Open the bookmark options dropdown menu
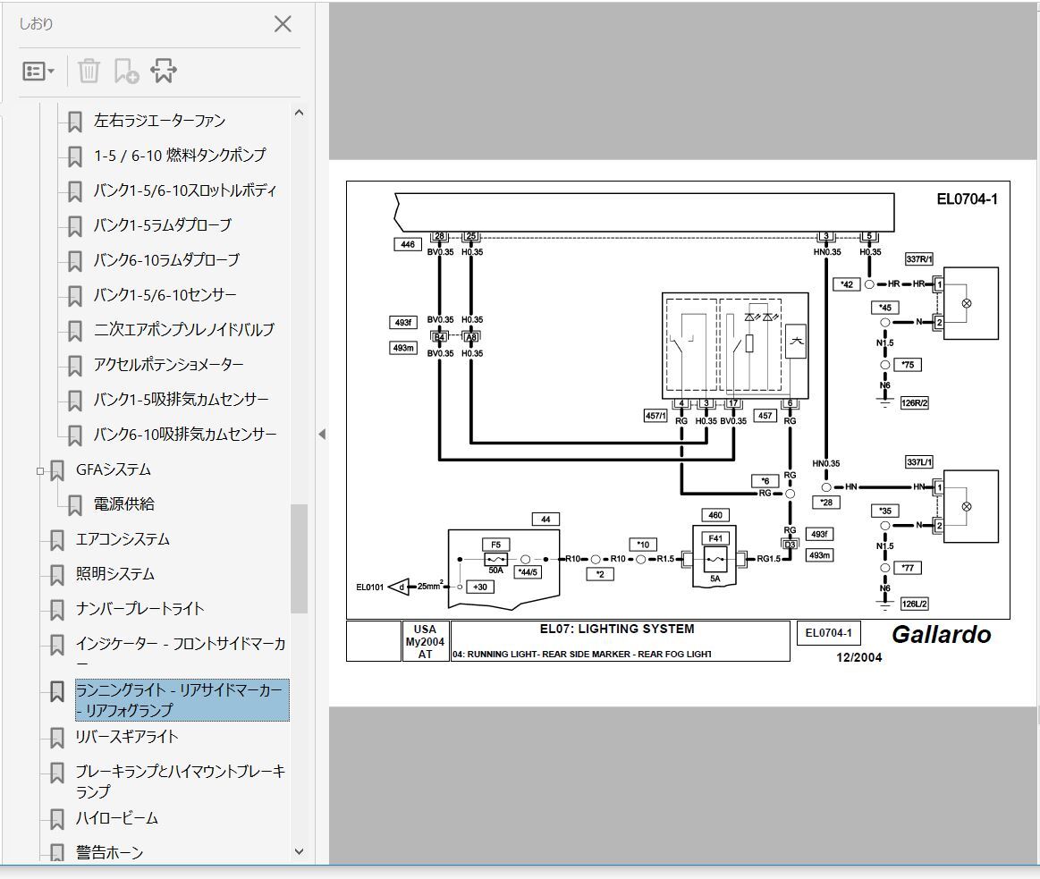 point(38,71)
